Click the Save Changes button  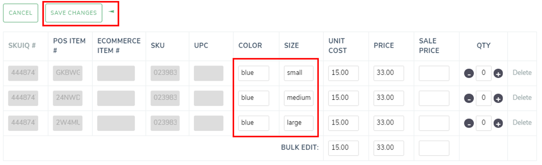pyautogui.click(x=74, y=13)
